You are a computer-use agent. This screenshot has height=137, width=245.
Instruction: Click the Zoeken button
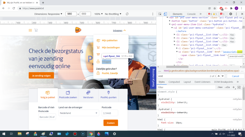coord(111,123)
